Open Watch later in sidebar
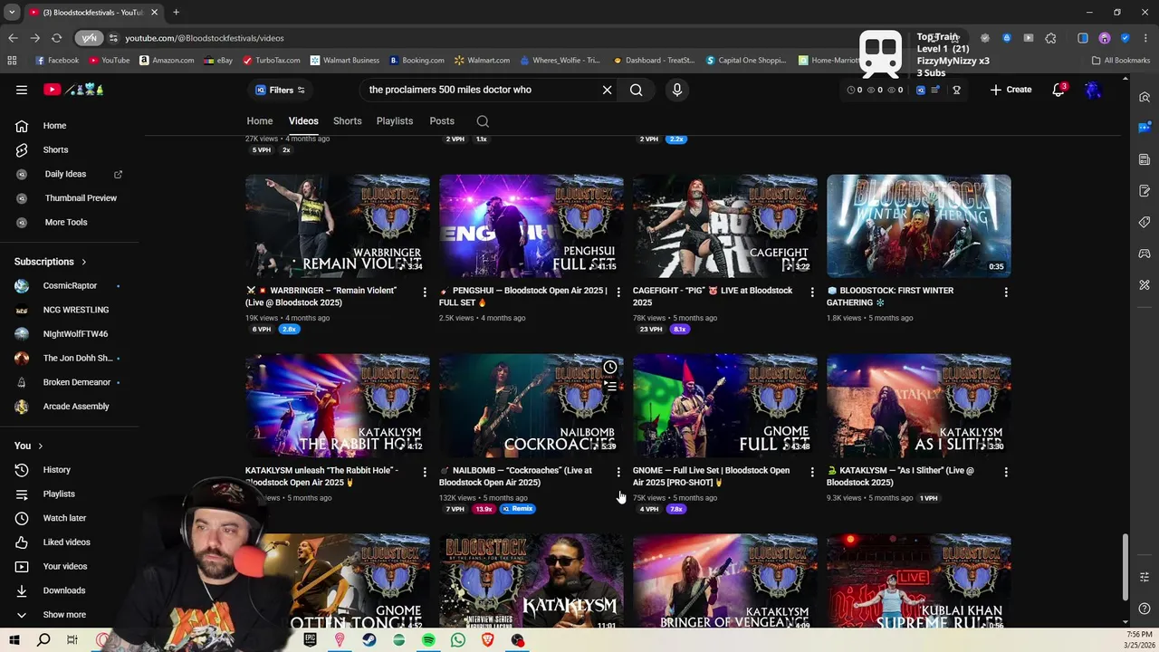Screen dimensions: 1159x652 (x=64, y=518)
